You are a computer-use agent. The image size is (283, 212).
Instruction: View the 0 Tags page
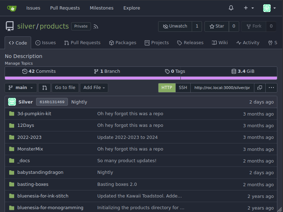175,71
